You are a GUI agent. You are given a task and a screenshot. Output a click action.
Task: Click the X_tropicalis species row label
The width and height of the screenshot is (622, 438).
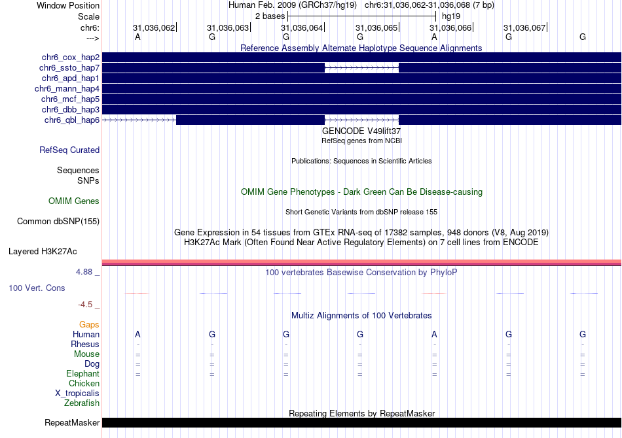[77, 394]
